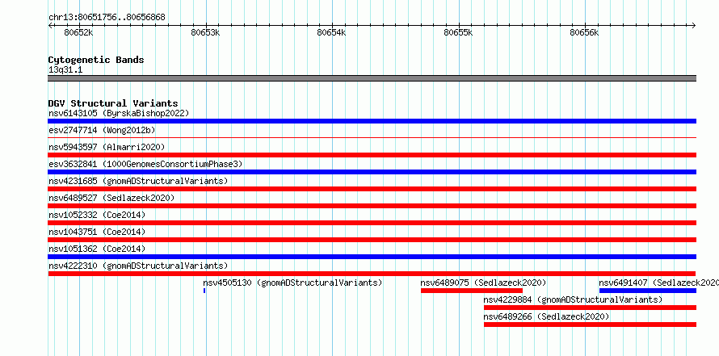The width and height of the screenshot is (719, 356).
Task: Open the esv2747714 (Wong2012b) variant label
Action: pos(102,130)
